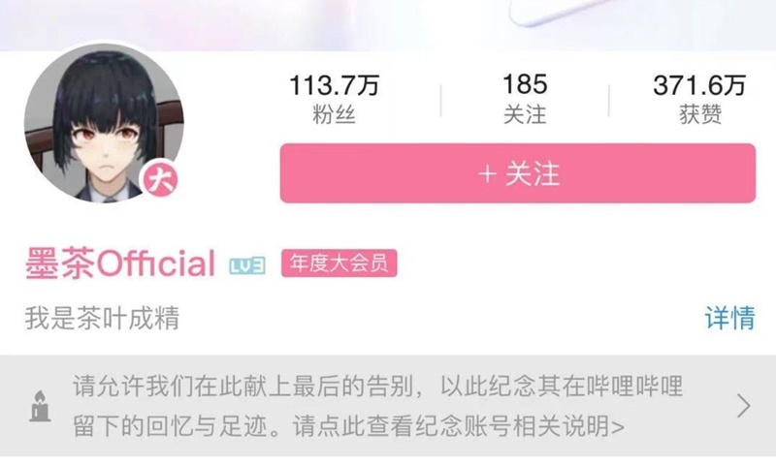Tap the profile header banner image
The image size is (776, 465).
[x=388, y=25]
